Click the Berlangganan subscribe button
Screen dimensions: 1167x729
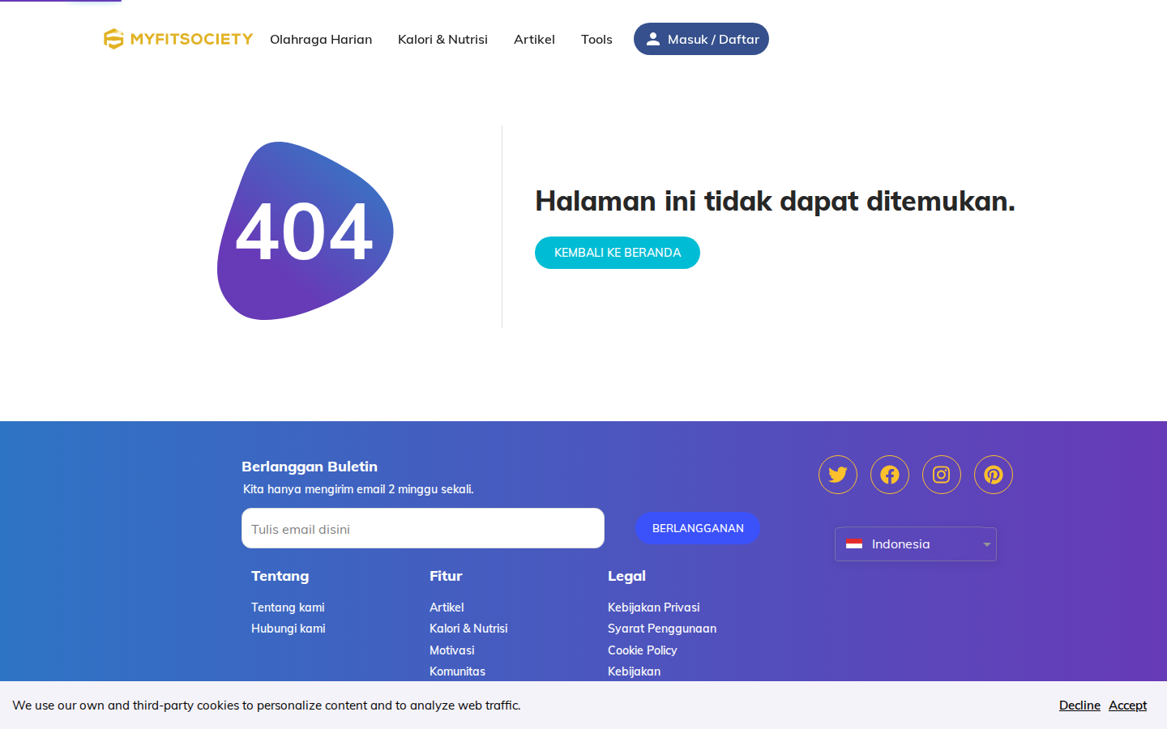698,528
